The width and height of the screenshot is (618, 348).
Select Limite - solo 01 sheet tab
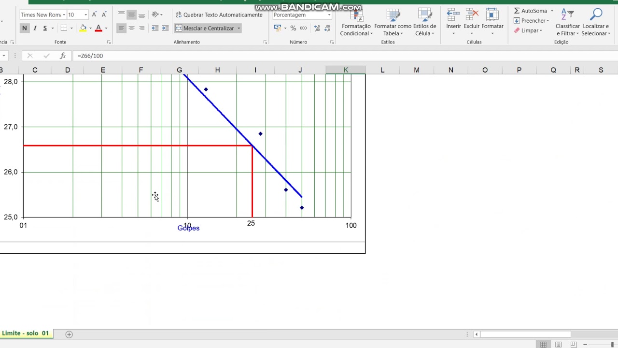click(x=26, y=333)
